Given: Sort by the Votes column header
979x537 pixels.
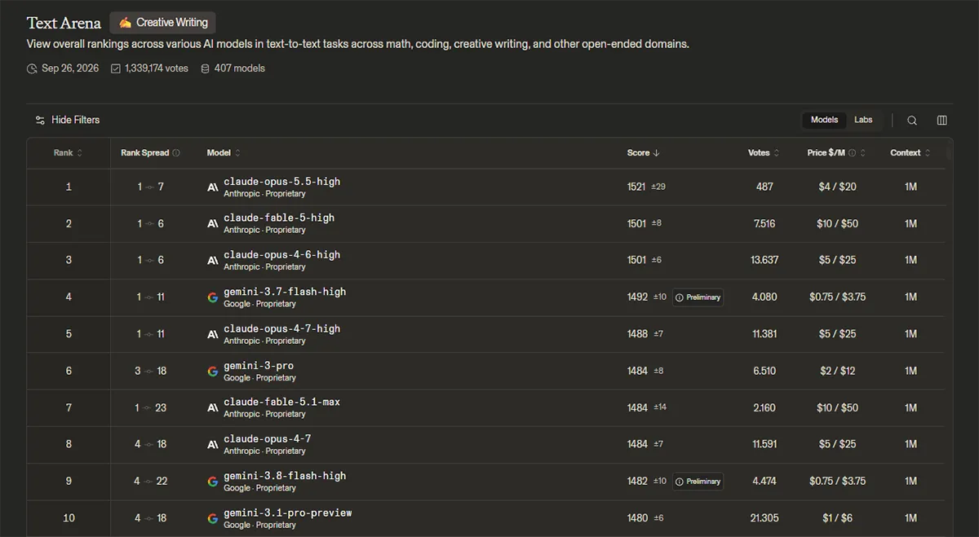Looking at the screenshot, I should tap(764, 153).
